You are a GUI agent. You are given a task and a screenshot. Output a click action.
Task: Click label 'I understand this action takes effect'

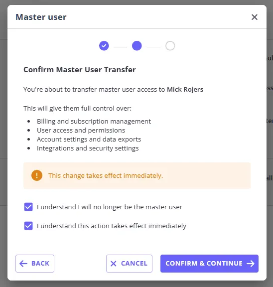112,226
